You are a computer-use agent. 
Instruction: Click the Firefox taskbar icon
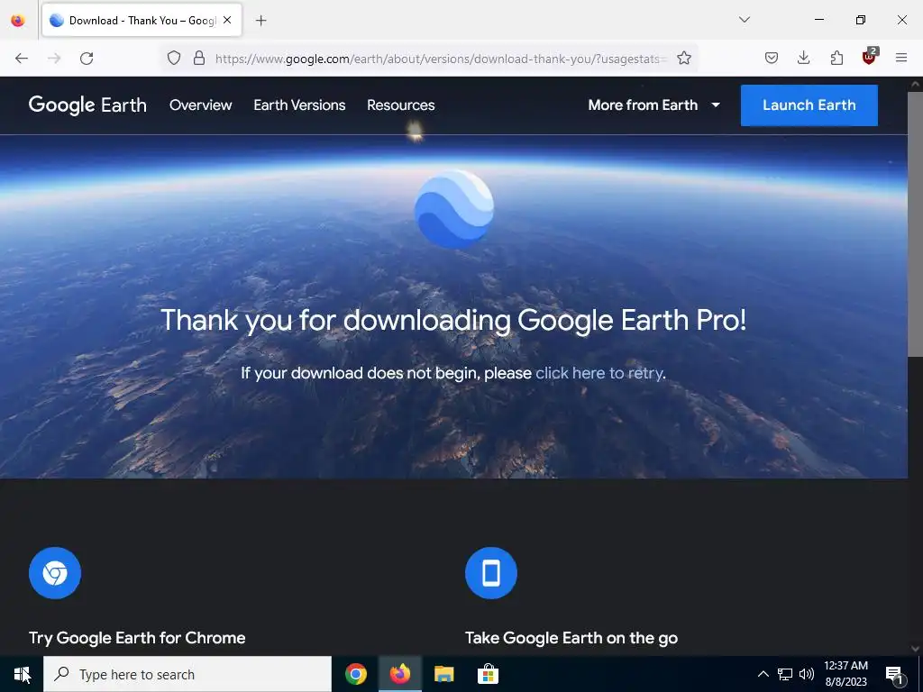399,674
